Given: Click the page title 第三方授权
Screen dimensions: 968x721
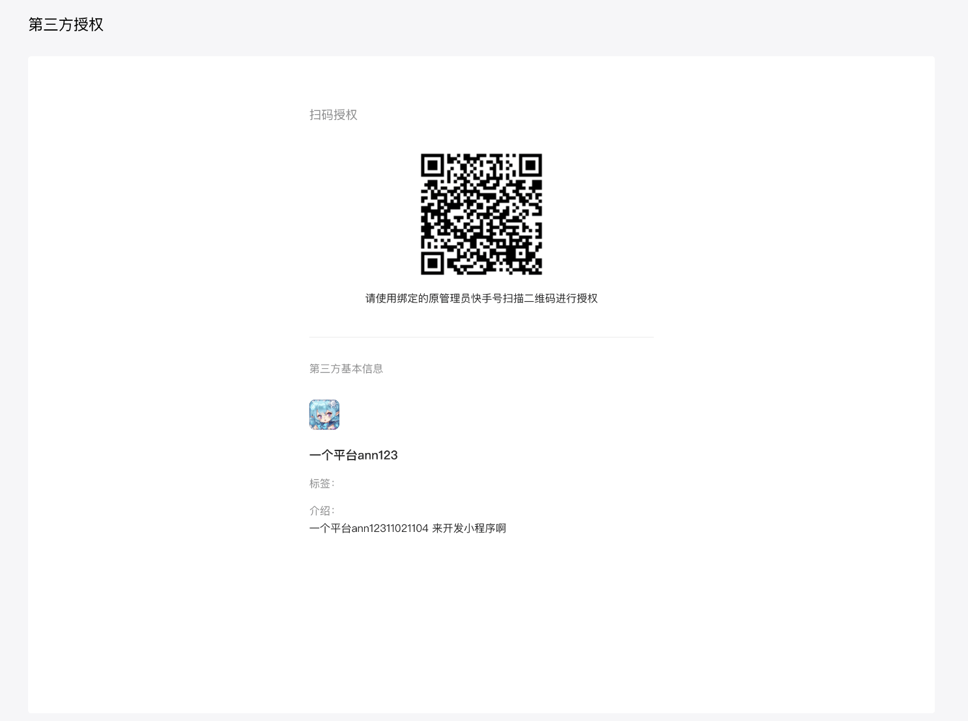Looking at the screenshot, I should pos(66,25).
